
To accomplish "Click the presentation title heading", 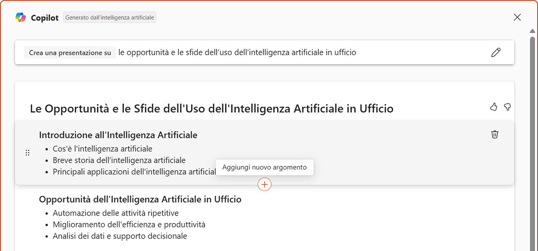I will point(212,108).
